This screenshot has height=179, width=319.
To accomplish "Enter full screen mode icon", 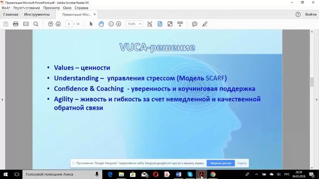I will coord(170,24).
